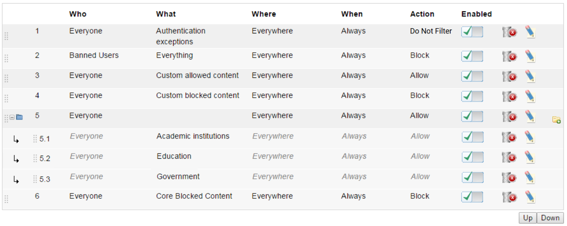Delete the Banned Users rule

click(510, 56)
